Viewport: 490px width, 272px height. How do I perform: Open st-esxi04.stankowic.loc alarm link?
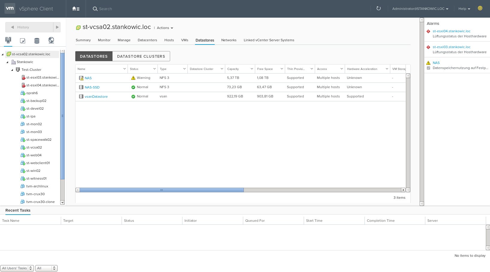[x=451, y=31]
